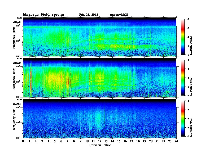The image size is (210, 162).
Task: Click the hour 20 tick label
Action: [151, 141]
